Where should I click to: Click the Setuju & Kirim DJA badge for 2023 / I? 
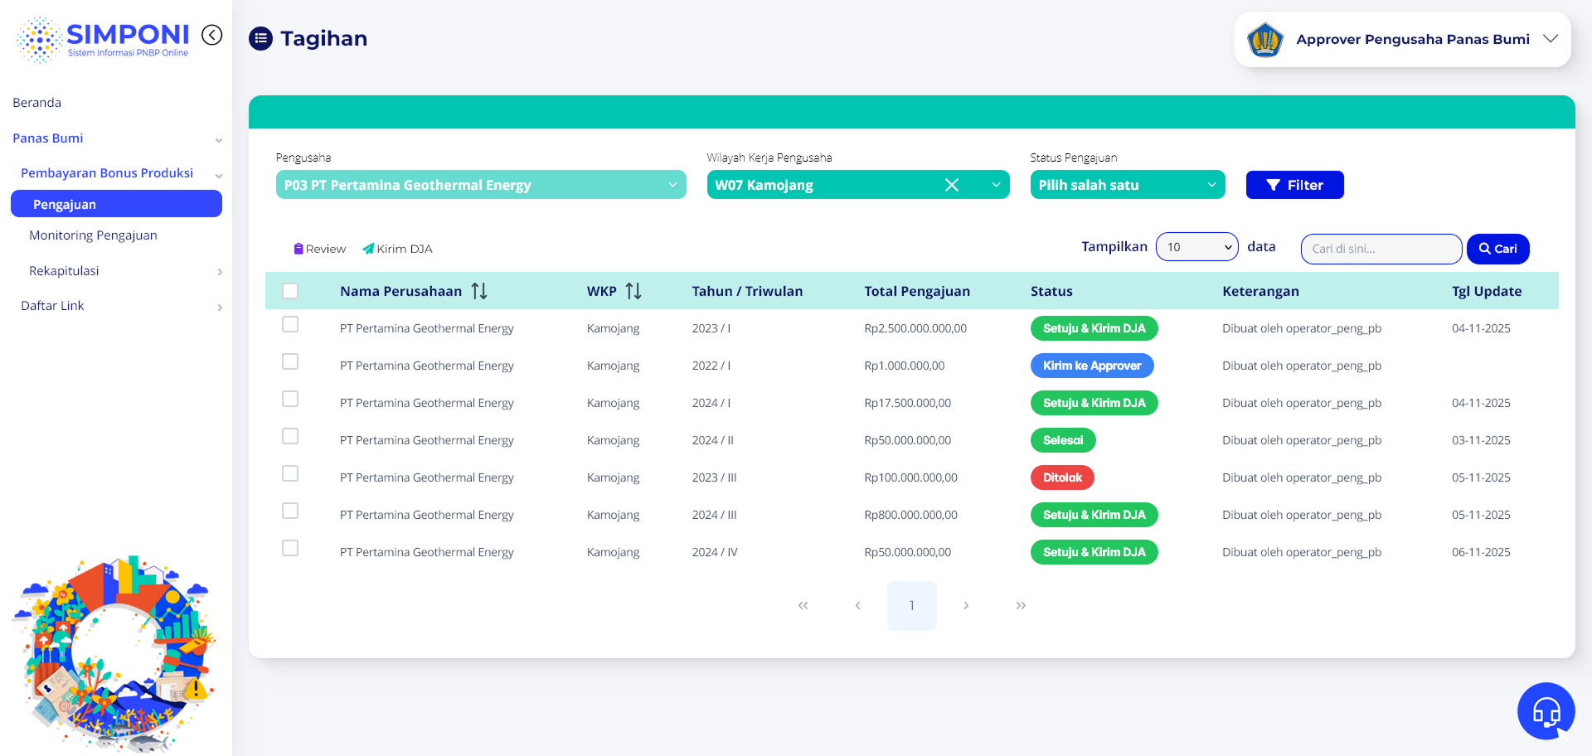click(1094, 328)
